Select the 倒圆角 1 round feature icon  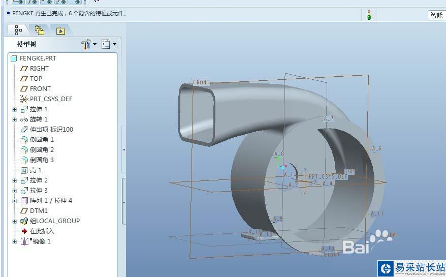click(25, 140)
